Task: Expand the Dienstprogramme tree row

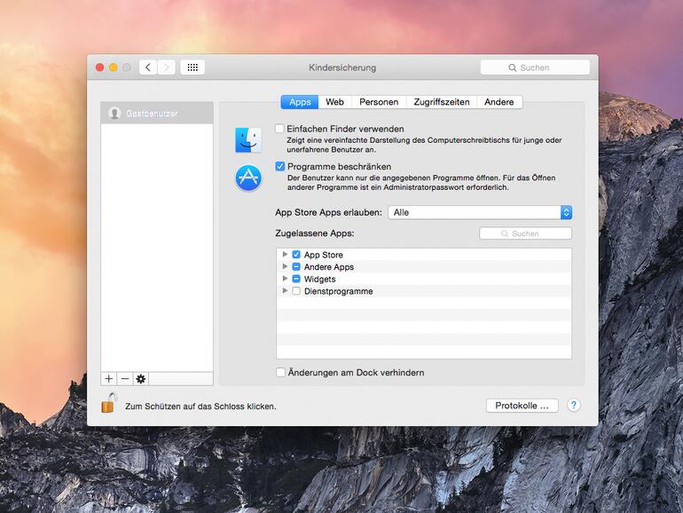Action: [285, 290]
